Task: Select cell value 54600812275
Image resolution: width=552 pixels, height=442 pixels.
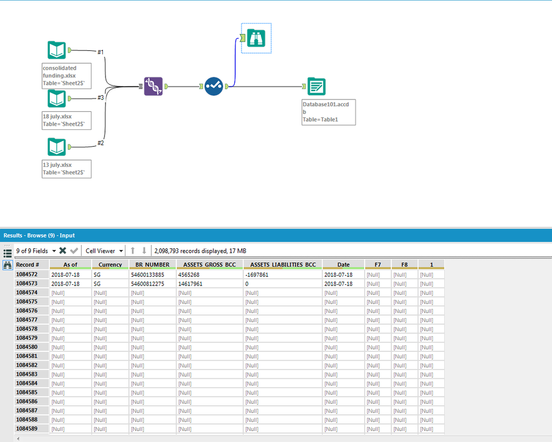Action: [x=152, y=284]
